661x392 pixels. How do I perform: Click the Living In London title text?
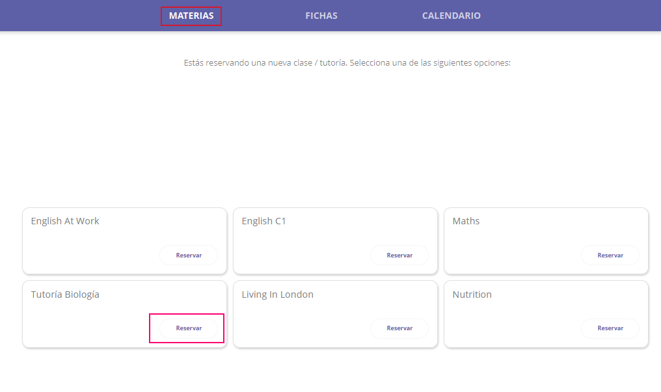coord(277,294)
